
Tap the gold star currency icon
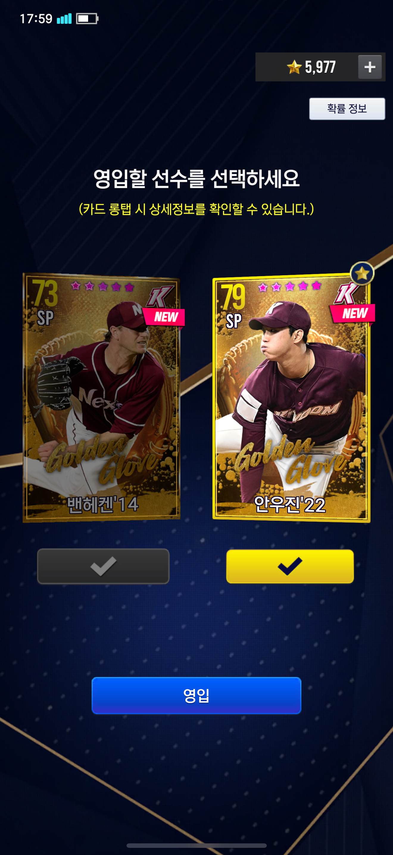click(x=294, y=67)
